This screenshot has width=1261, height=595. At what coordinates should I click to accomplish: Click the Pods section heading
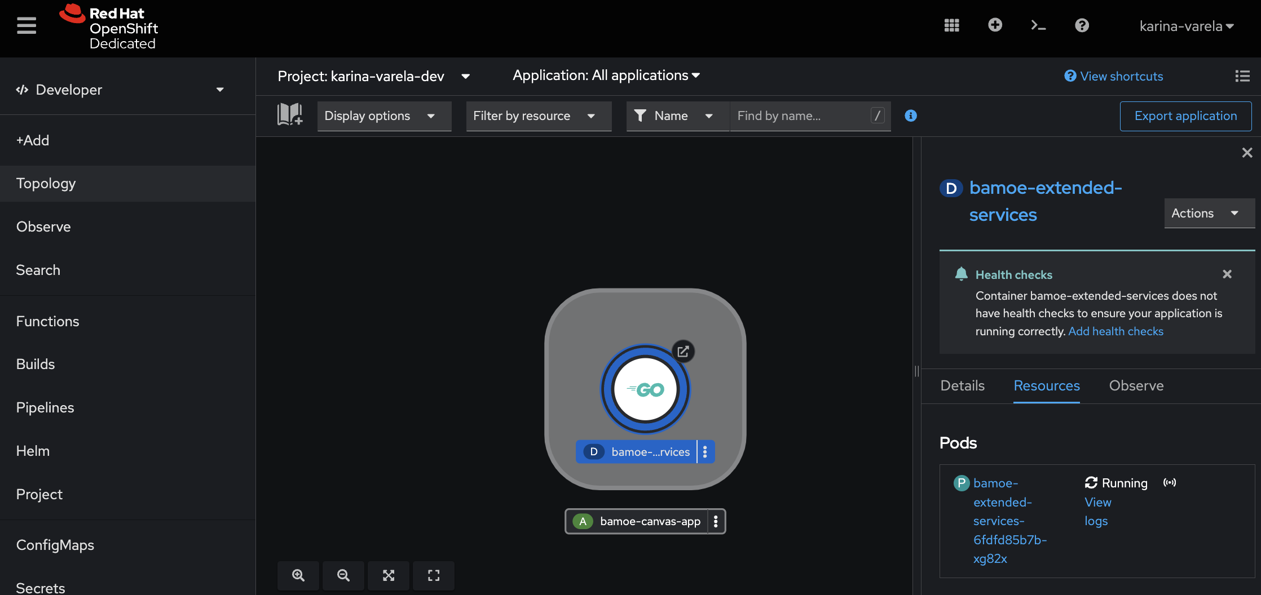(958, 443)
